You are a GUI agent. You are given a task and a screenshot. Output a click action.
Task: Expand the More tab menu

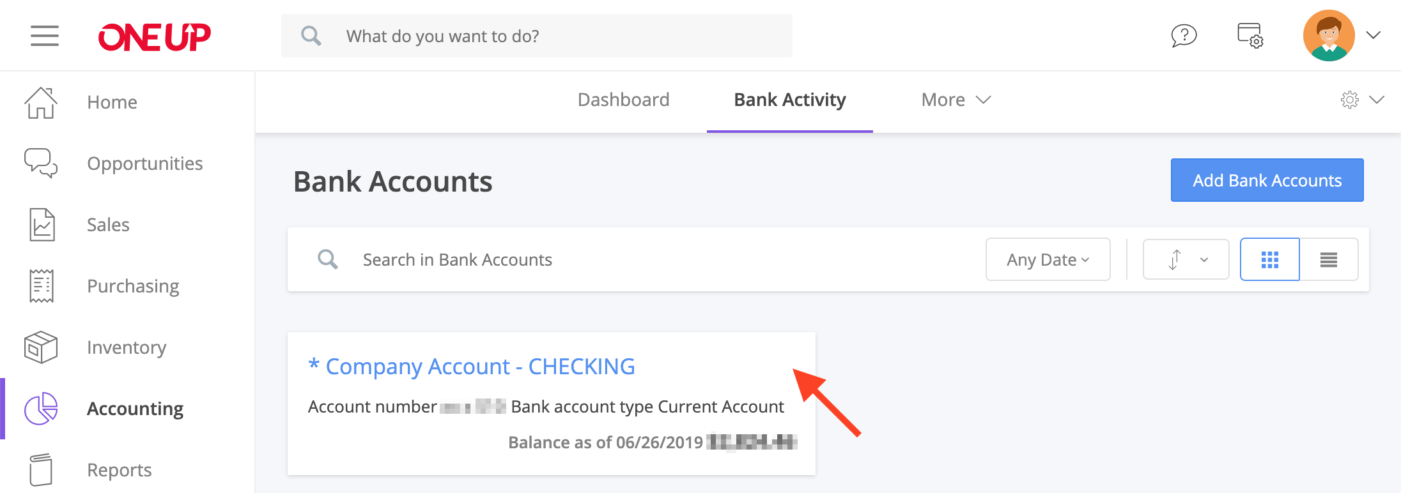tap(956, 100)
